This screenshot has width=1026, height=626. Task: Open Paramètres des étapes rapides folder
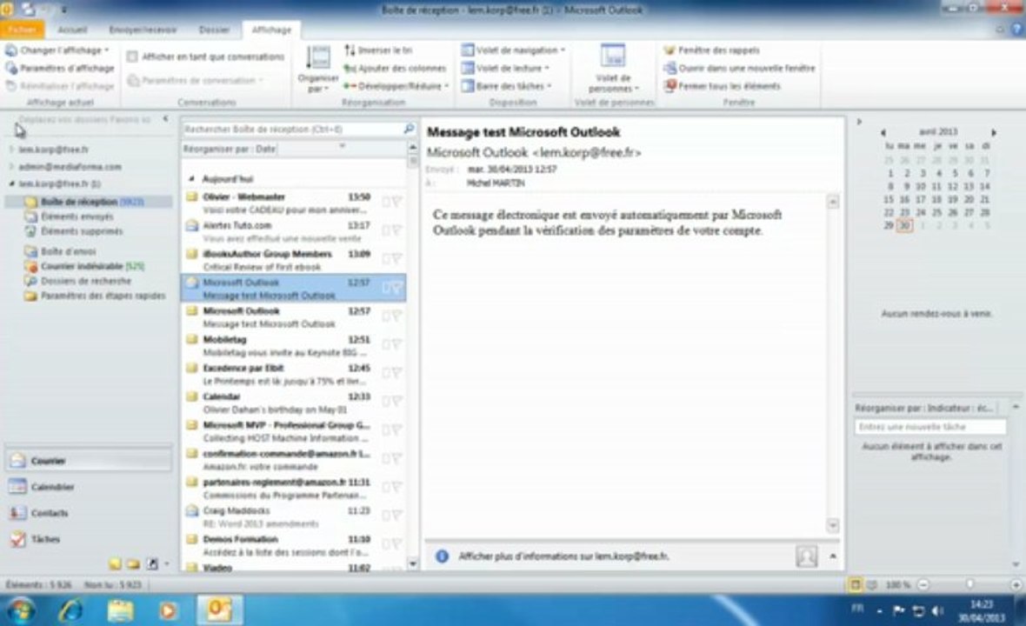(x=95, y=296)
